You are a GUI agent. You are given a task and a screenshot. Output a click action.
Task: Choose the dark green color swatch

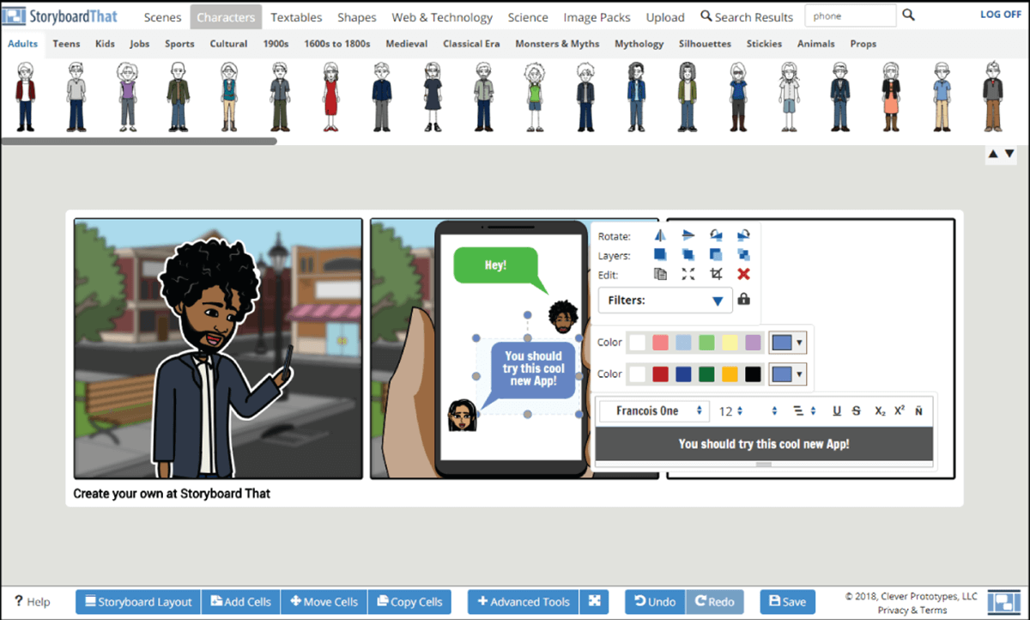[706, 374]
